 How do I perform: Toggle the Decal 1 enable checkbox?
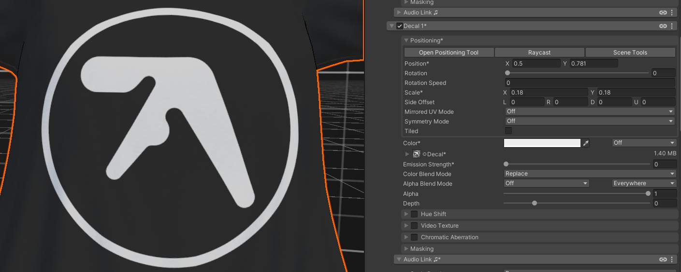coord(400,26)
